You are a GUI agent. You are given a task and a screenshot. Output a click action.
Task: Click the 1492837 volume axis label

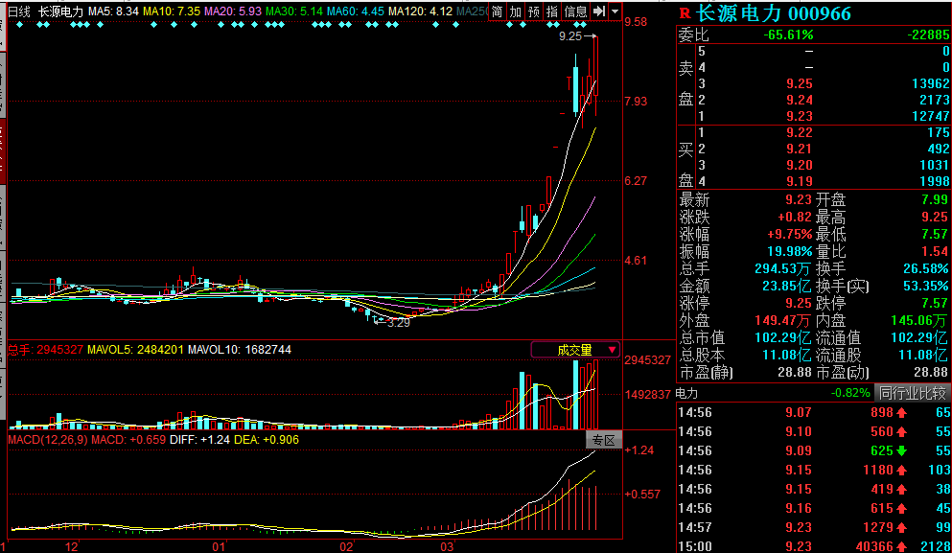[648, 395]
